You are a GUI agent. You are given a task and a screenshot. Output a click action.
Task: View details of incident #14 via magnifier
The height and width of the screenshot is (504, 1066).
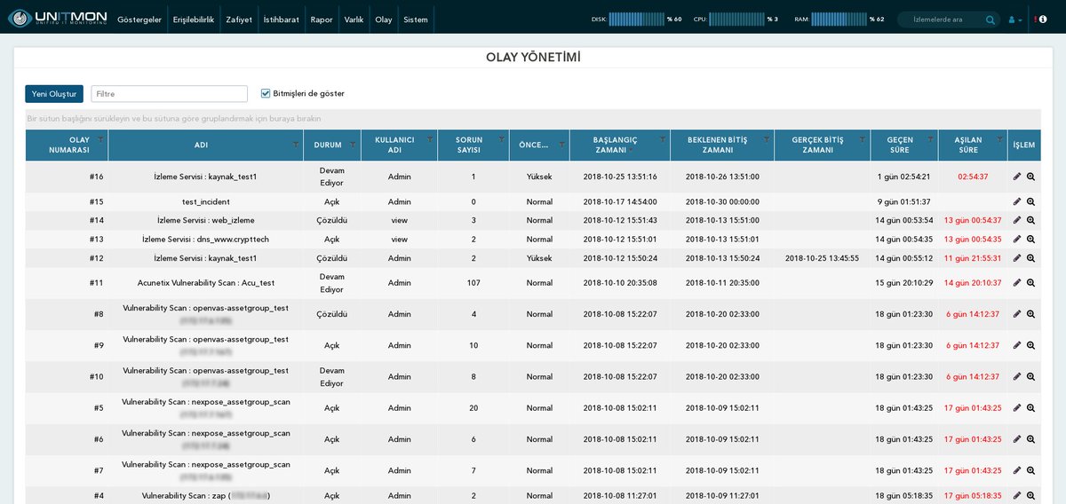[1031, 220]
